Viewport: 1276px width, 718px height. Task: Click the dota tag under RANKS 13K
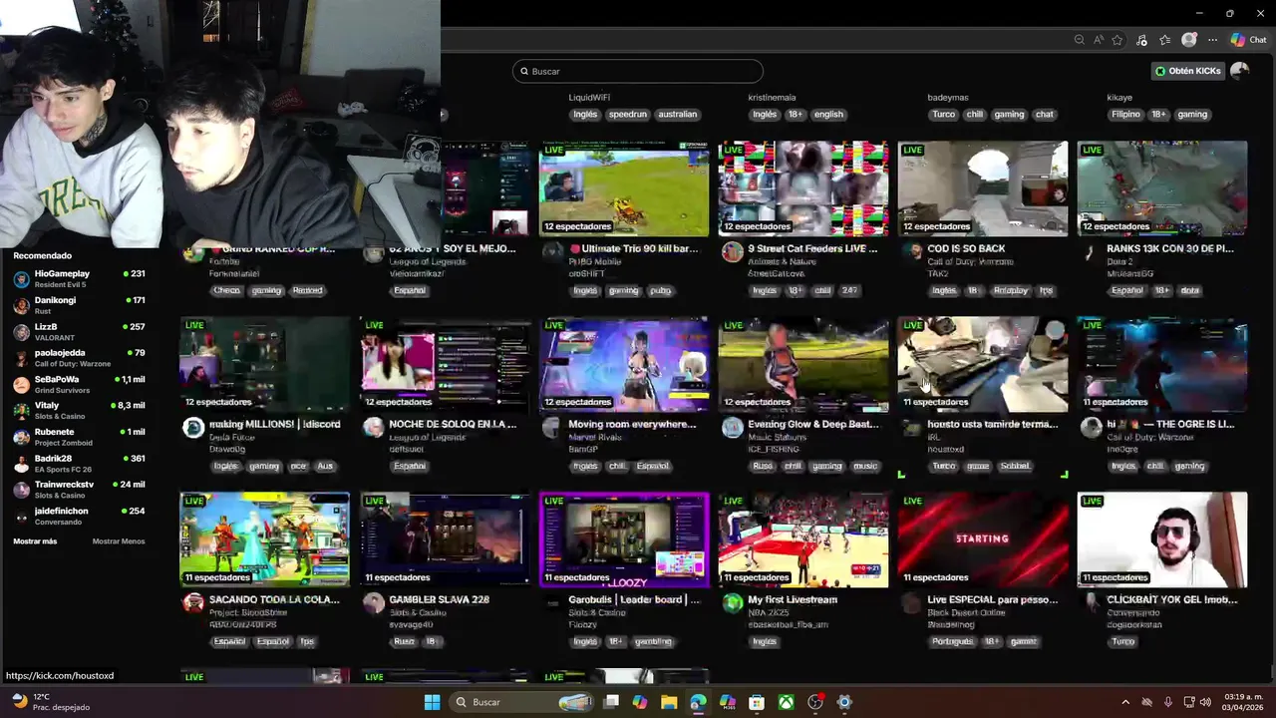tap(1190, 290)
